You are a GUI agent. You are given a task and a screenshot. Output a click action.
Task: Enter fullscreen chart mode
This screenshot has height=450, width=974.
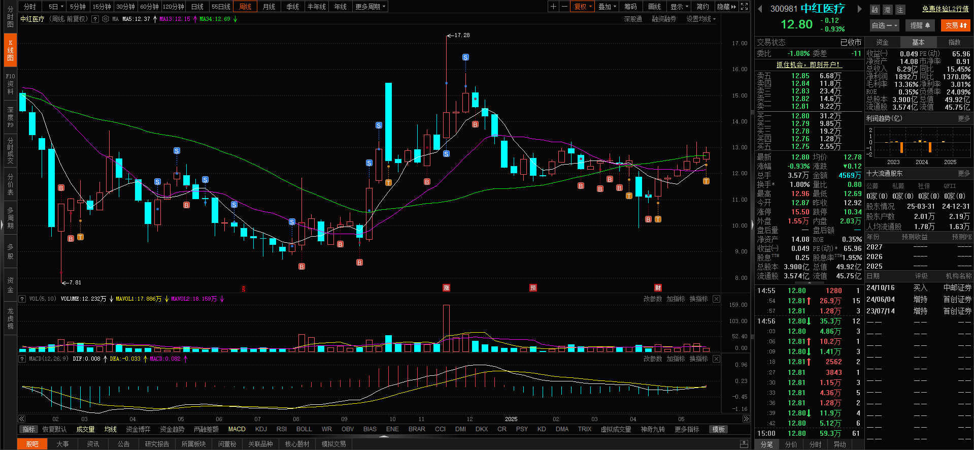[744, 7]
